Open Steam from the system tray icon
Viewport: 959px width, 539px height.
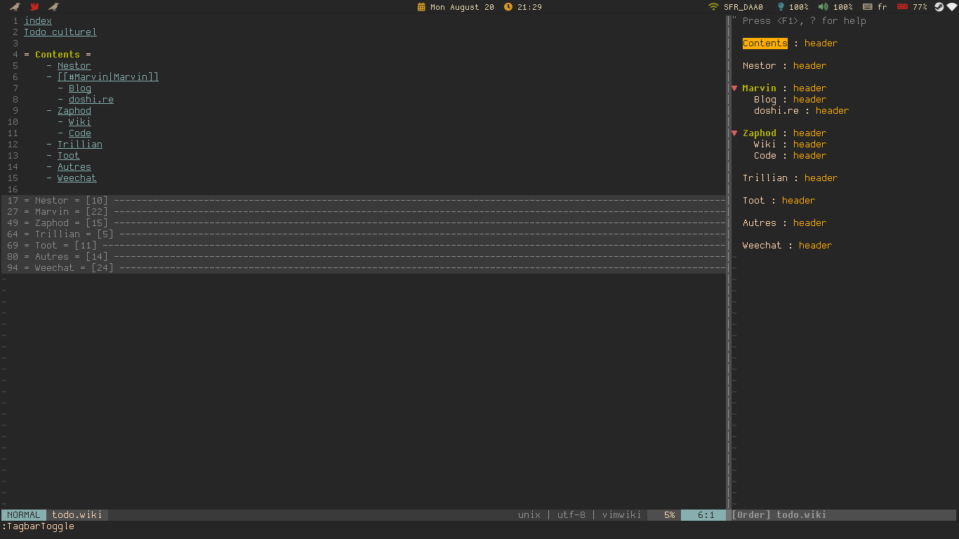click(x=939, y=7)
